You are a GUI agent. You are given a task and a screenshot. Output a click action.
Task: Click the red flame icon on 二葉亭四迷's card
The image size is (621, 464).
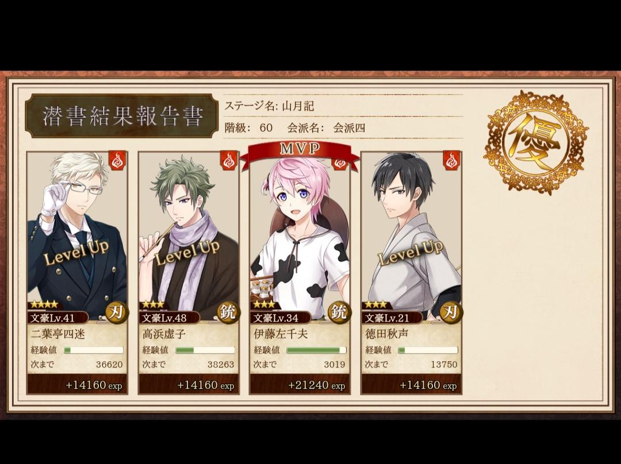point(118,161)
